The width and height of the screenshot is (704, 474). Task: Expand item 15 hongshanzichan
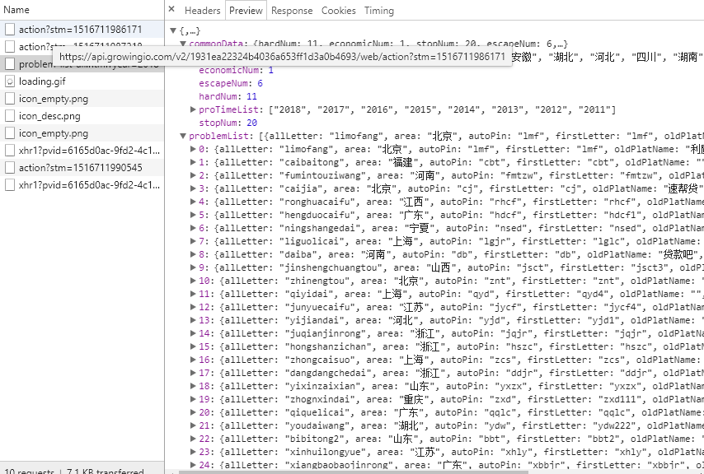point(193,346)
